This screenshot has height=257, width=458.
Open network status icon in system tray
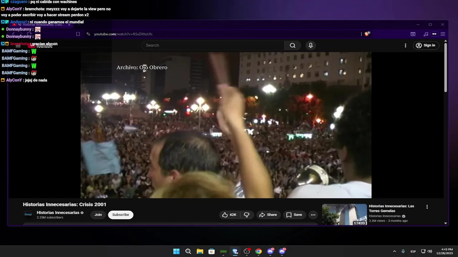(423, 251)
